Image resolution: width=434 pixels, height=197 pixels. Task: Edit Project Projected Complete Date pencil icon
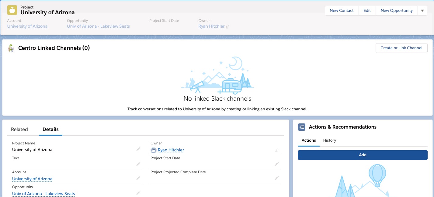277,178
